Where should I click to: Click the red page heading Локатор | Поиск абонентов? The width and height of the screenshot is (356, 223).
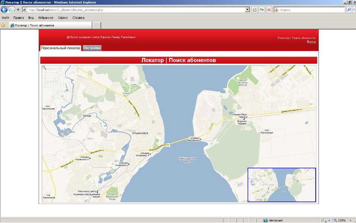[178, 60]
